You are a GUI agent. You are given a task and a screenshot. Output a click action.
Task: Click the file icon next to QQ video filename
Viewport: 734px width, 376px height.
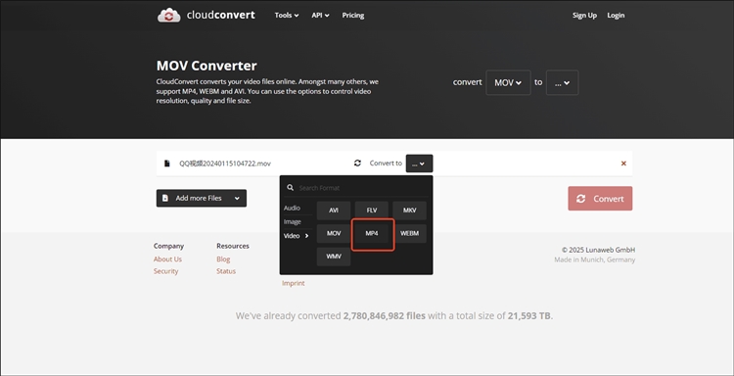[x=167, y=164]
